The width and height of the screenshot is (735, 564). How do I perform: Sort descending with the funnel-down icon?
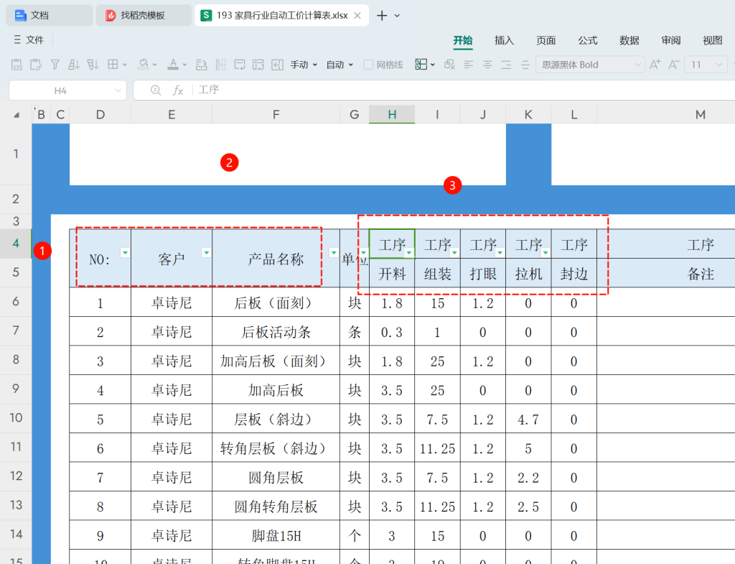pyautogui.click(x=93, y=64)
